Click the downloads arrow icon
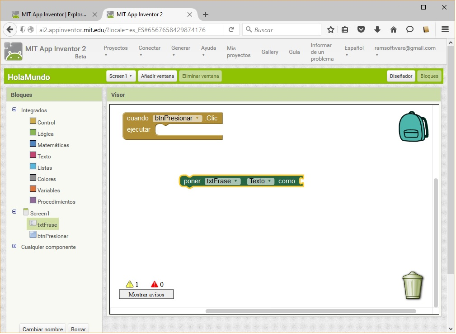This screenshot has height=334, width=456. tap(377, 30)
